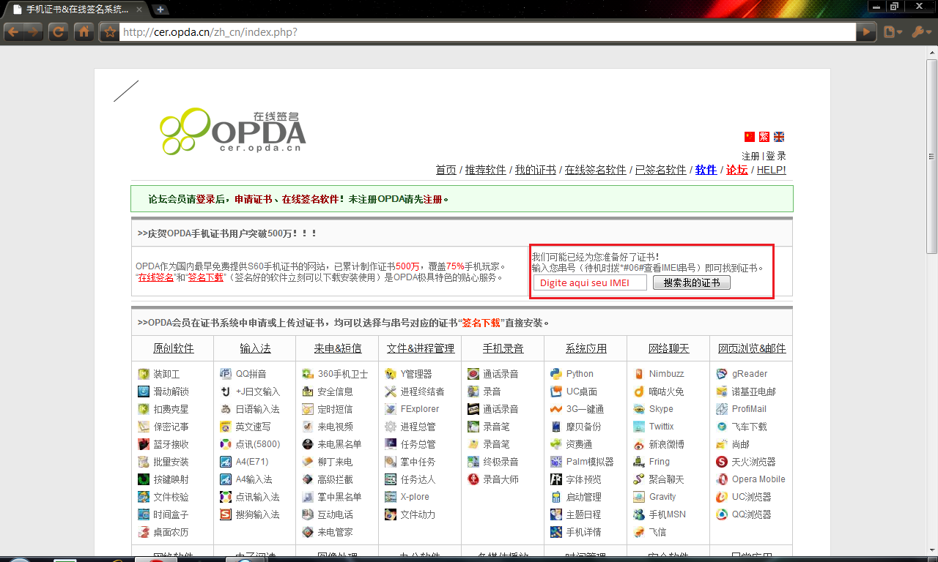
Task: Open the 手机MSN icon
Action: tap(639, 514)
